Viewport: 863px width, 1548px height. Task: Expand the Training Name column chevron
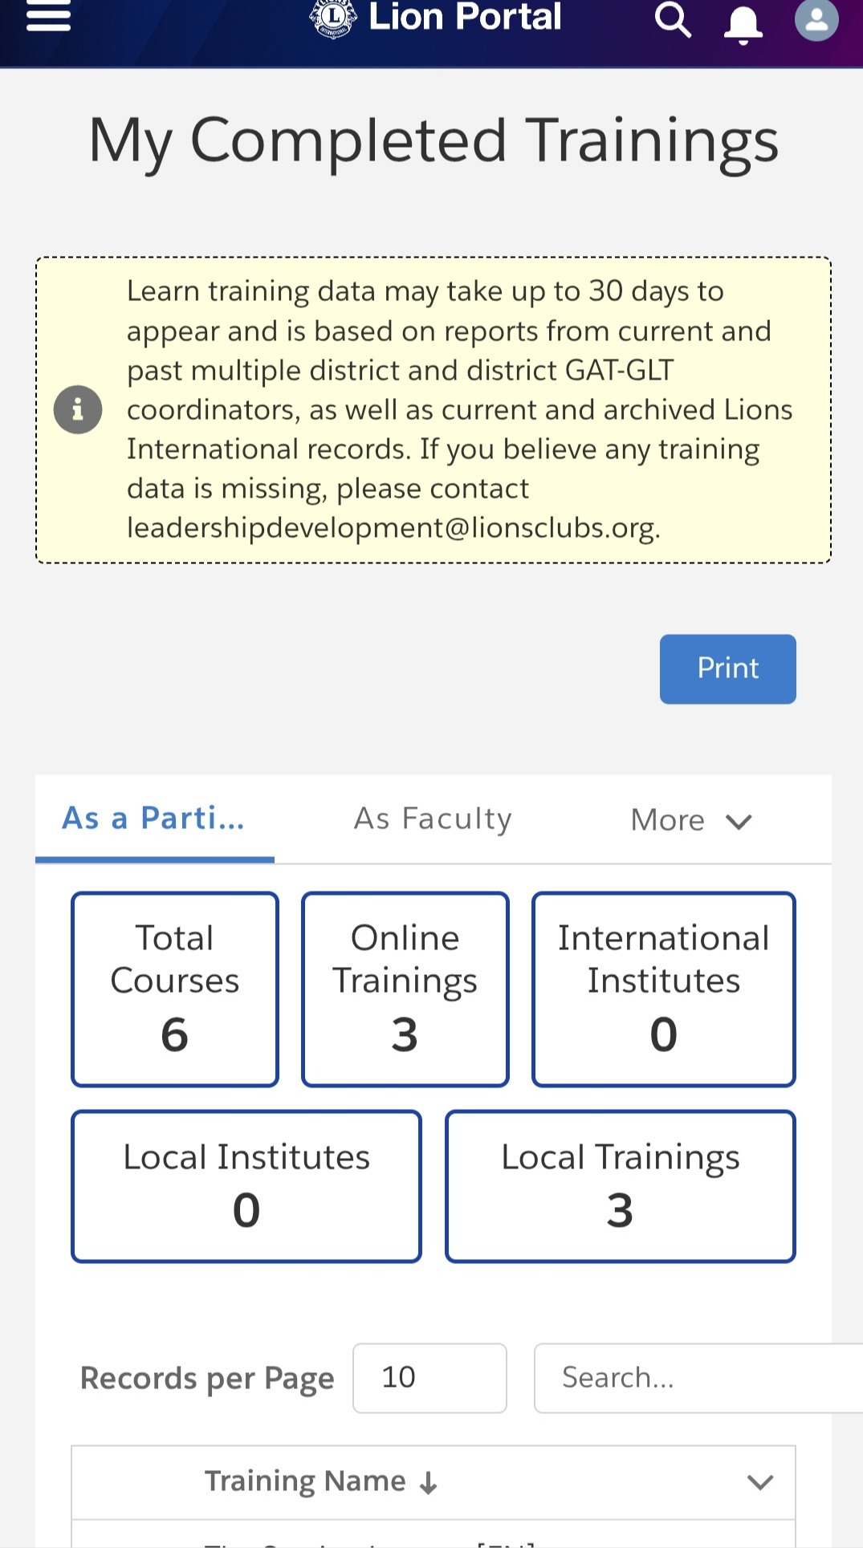click(x=759, y=1482)
